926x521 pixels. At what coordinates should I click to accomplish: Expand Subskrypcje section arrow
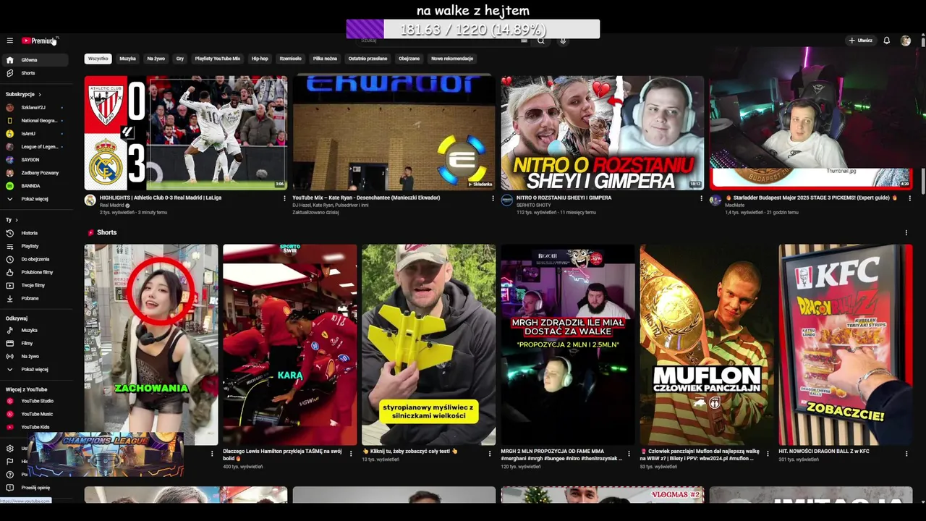40,94
